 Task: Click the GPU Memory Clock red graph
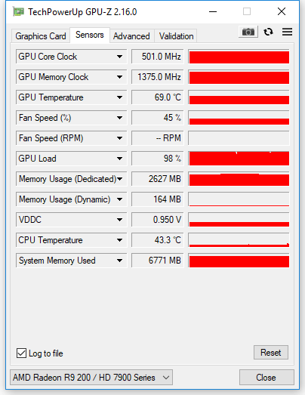click(239, 77)
